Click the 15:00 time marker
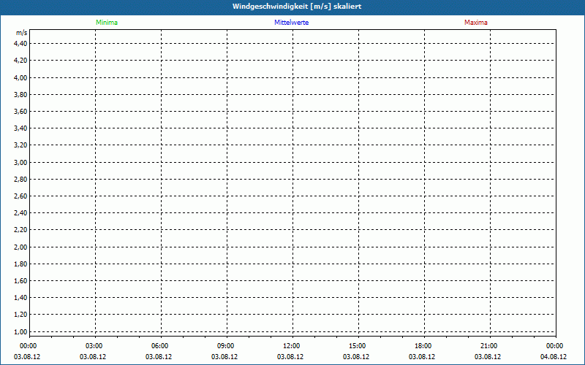Viewport: 585px width, 365px height. (358, 346)
